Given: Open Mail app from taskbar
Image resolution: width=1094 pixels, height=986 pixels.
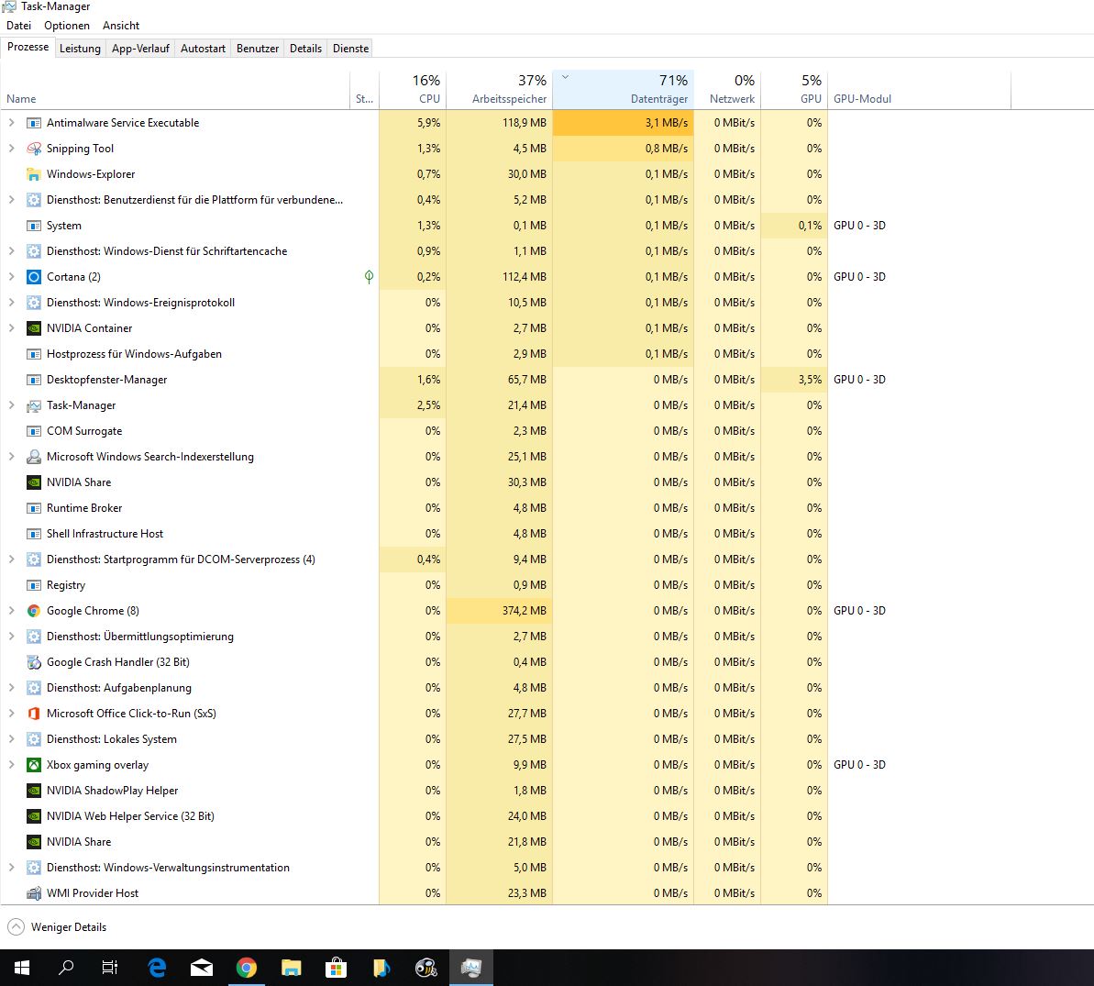Looking at the screenshot, I should click(202, 968).
